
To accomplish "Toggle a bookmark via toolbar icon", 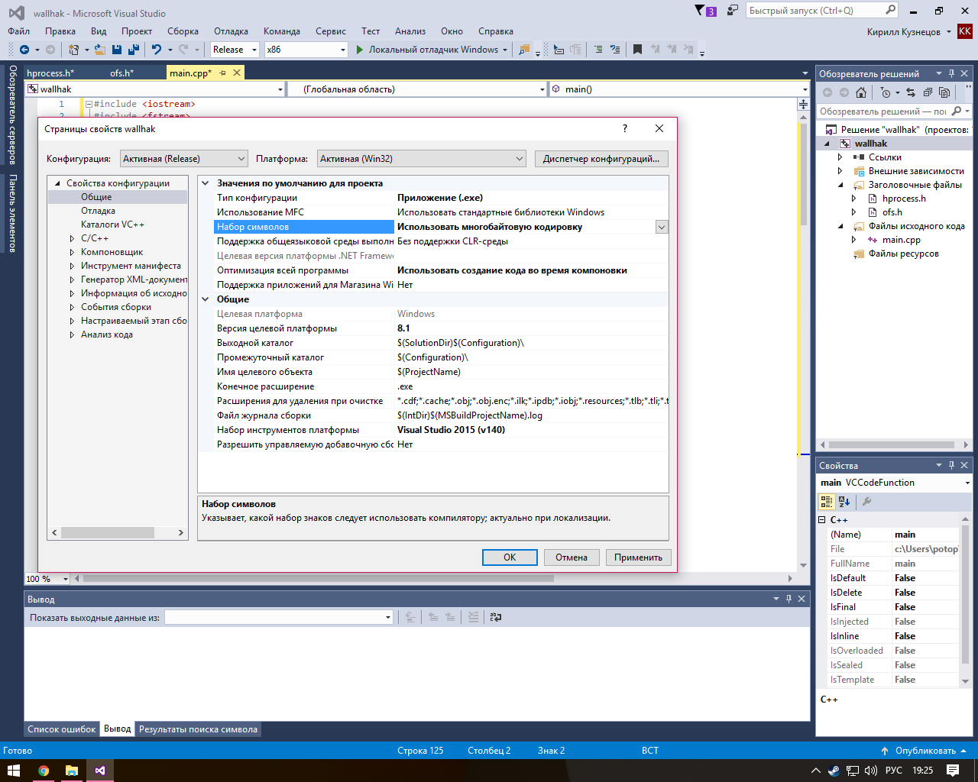I will [637, 50].
